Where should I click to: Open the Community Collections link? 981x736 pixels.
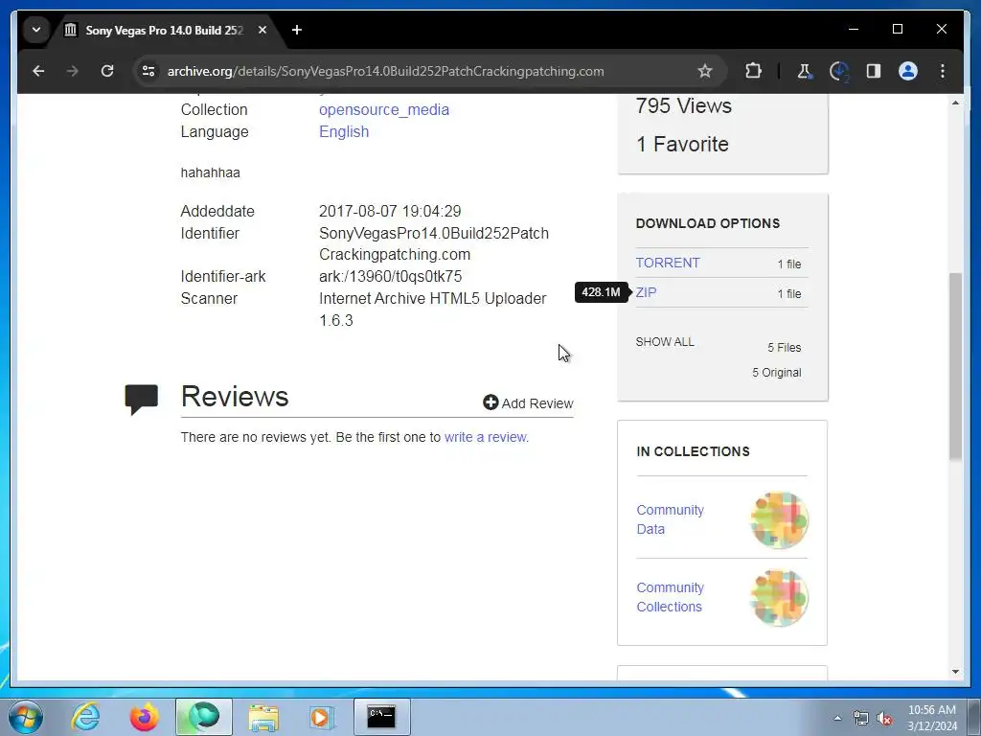click(670, 597)
